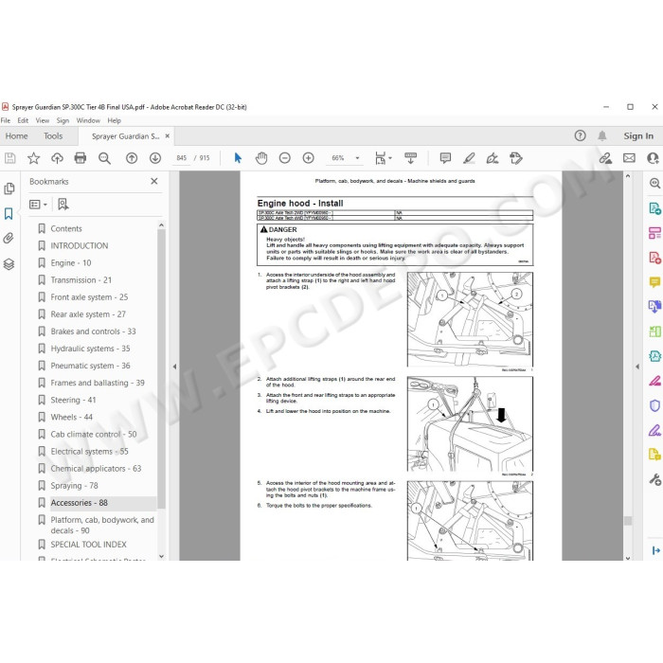The width and height of the screenshot is (663, 663).
Task: Open the Engine - 10 bookmark
Action: pos(71,263)
